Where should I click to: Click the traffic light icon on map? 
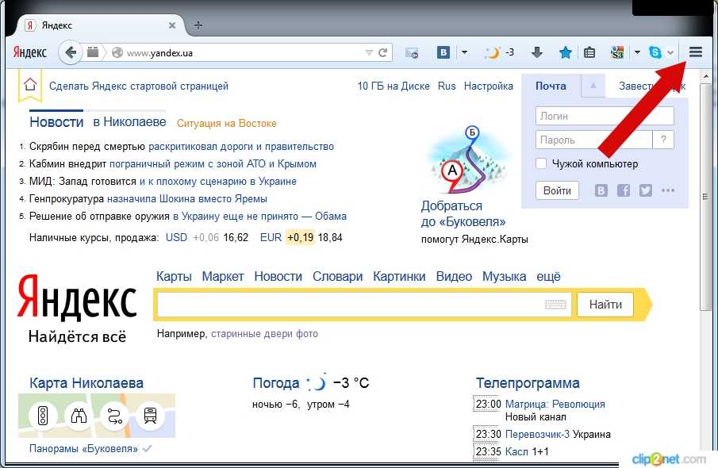tap(41, 416)
